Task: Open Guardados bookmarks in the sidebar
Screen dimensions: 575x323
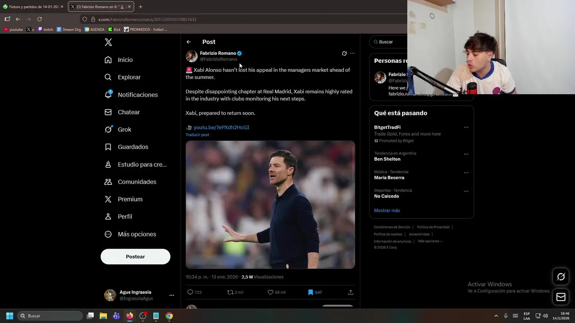Action: (126, 147)
